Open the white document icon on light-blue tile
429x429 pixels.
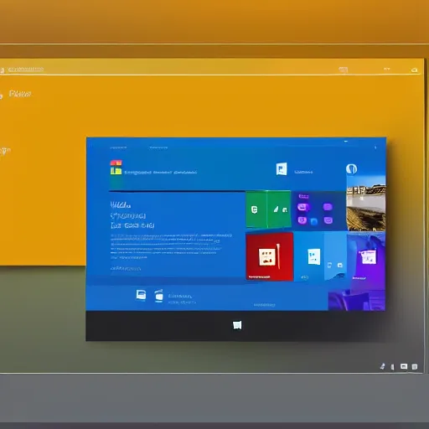314,256
